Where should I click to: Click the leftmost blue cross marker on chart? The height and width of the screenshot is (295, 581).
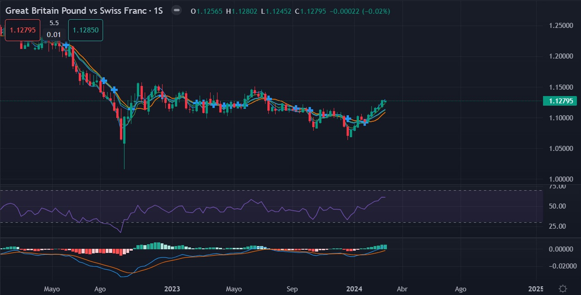[x=67, y=45]
